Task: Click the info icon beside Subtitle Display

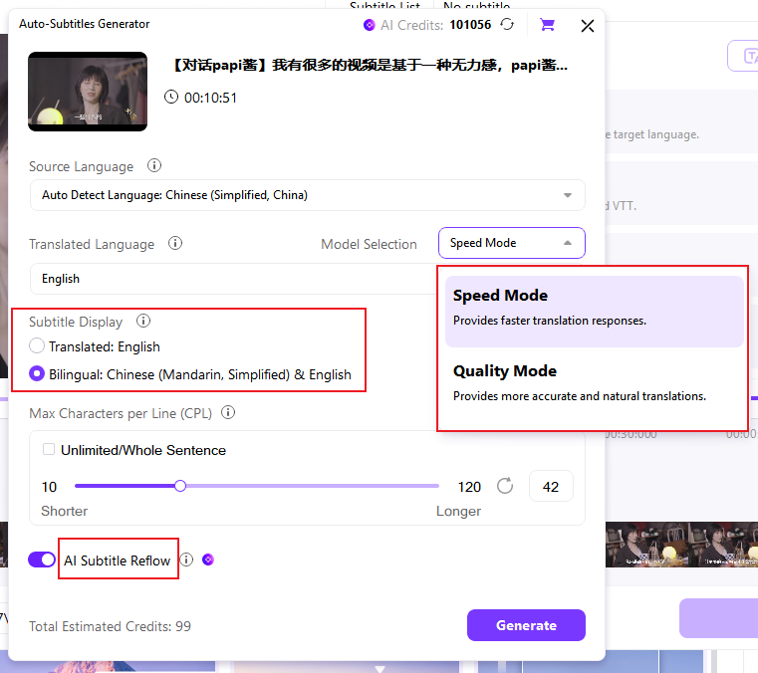Action: click(143, 322)
